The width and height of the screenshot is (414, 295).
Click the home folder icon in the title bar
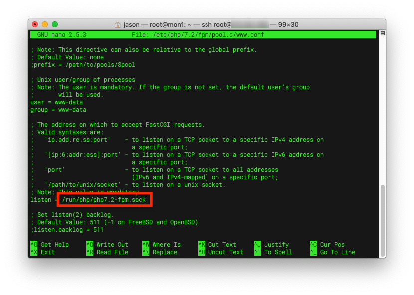click(118, 25)
